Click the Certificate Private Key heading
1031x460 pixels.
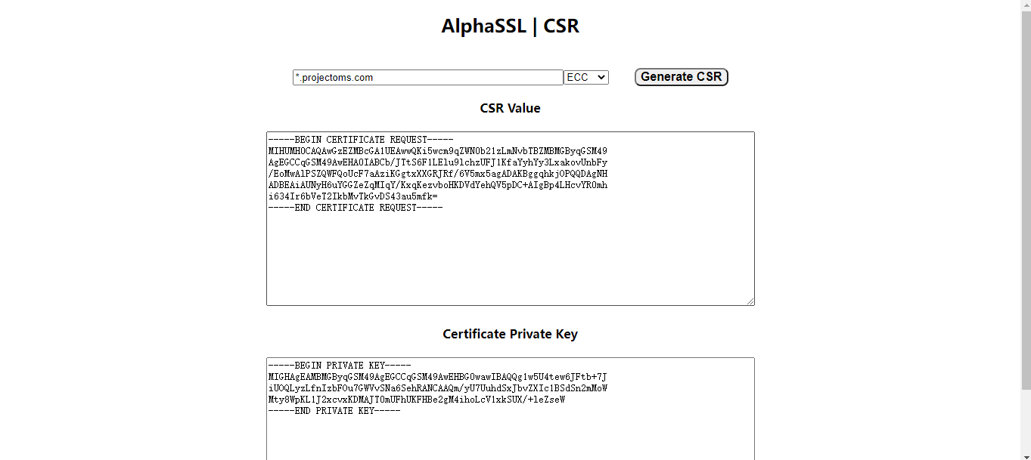pos(510,335)
